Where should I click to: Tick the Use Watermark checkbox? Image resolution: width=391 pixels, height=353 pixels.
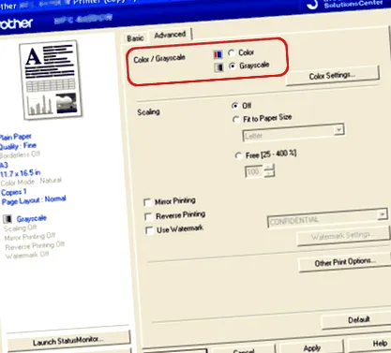click(150, 230)
